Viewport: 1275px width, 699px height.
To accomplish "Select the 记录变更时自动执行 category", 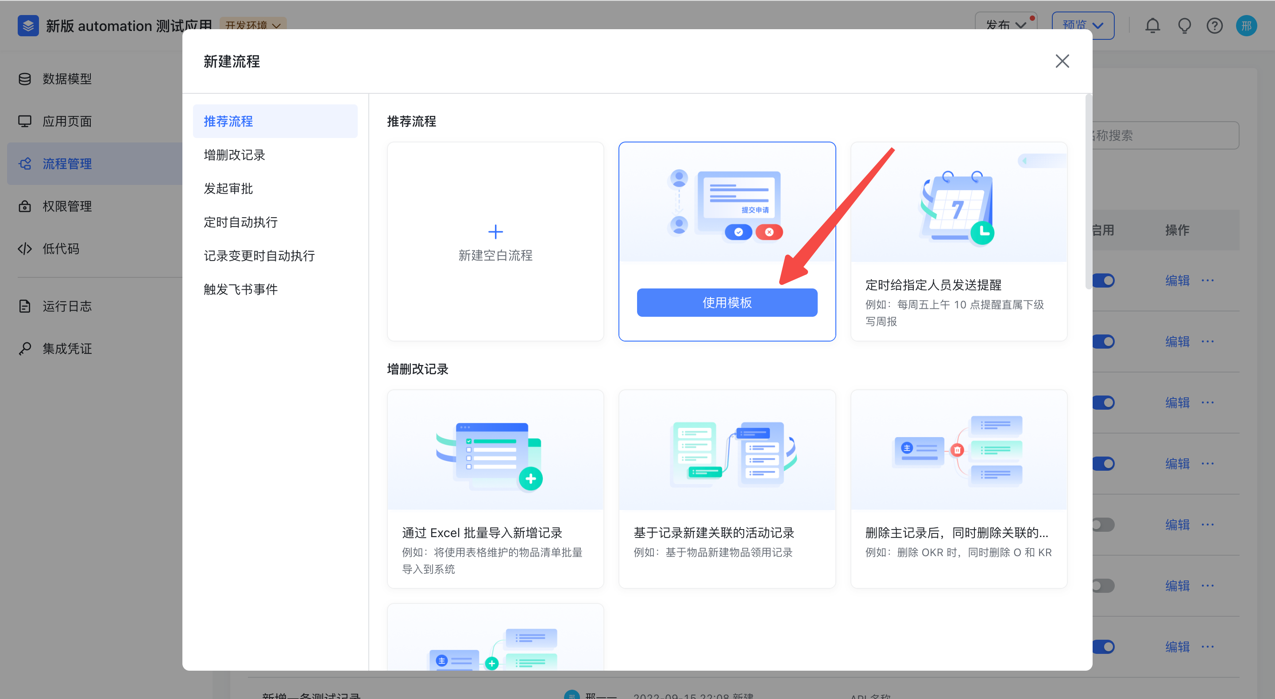I will pos(275,256).
